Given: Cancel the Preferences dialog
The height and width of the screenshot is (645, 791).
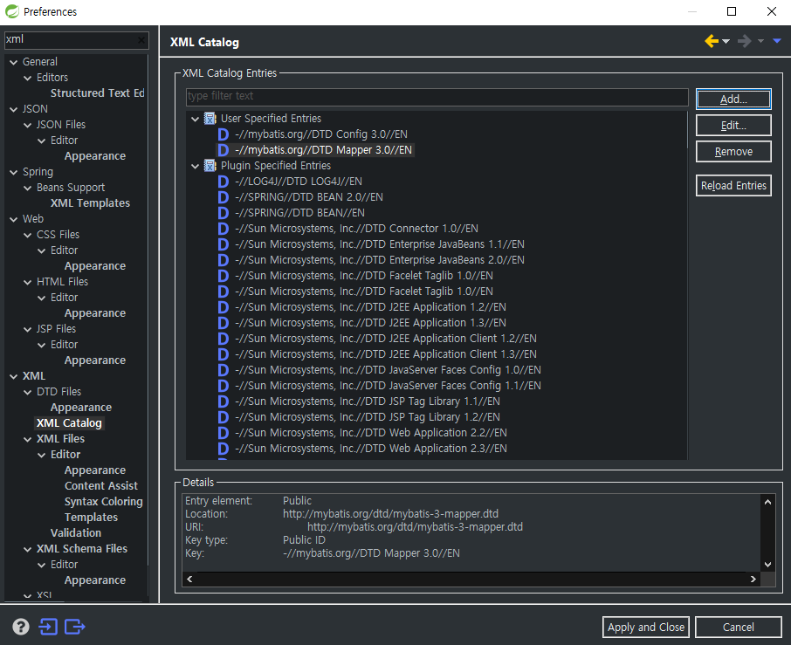Looking at the screenshot, I should click(738, 627).
